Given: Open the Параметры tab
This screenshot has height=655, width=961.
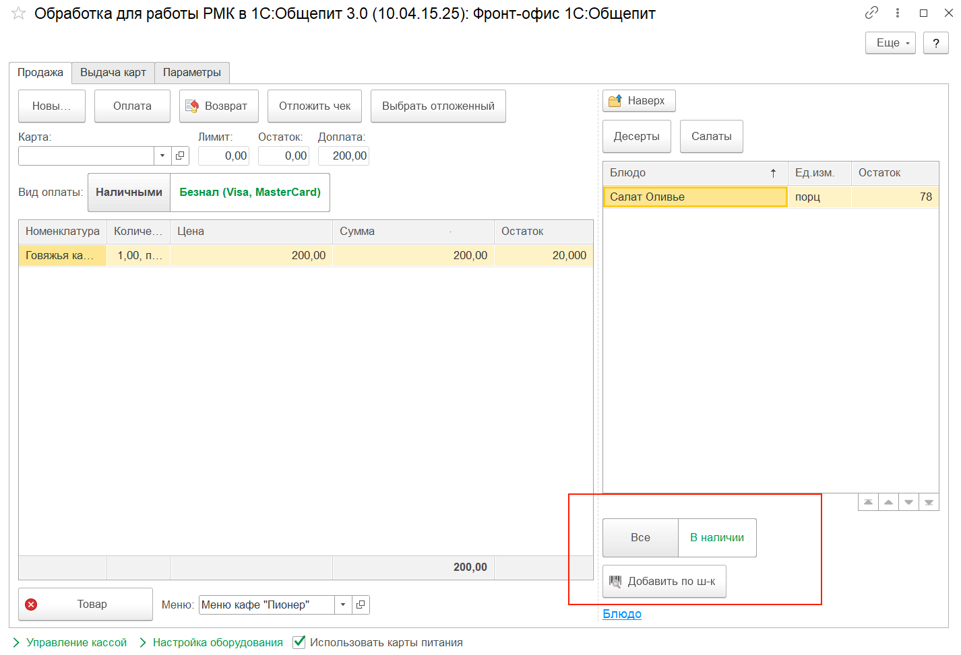Looking at the screenshot, I should (191, 73).
